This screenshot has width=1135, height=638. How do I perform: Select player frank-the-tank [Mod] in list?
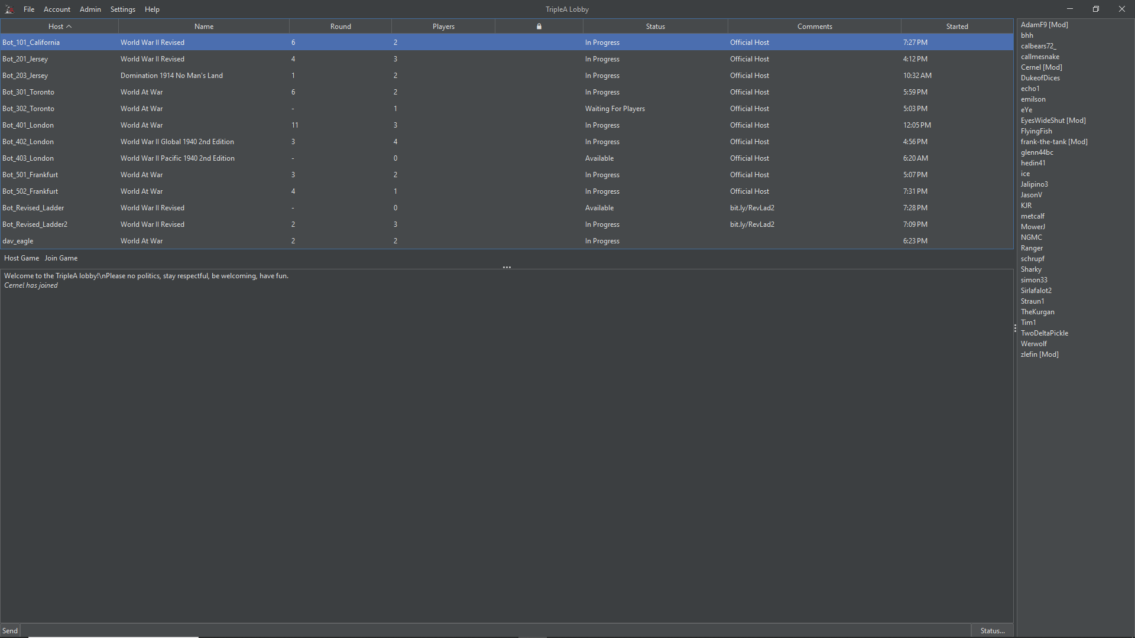[1053, 142]
